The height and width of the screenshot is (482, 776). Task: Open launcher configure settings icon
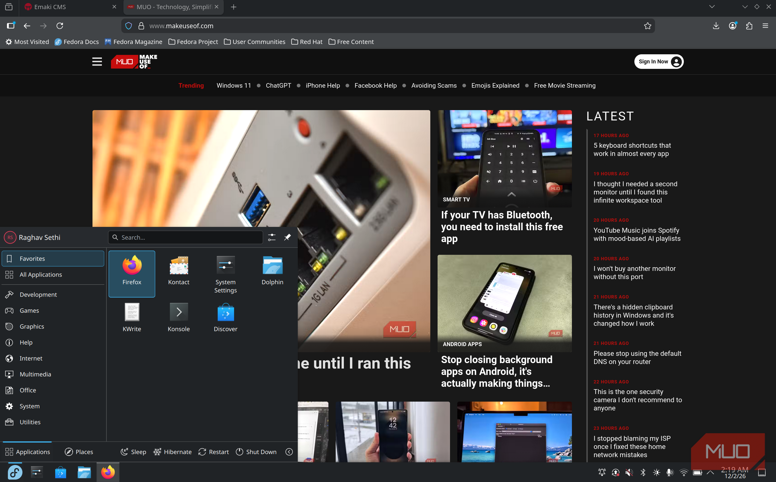[271, 237]
